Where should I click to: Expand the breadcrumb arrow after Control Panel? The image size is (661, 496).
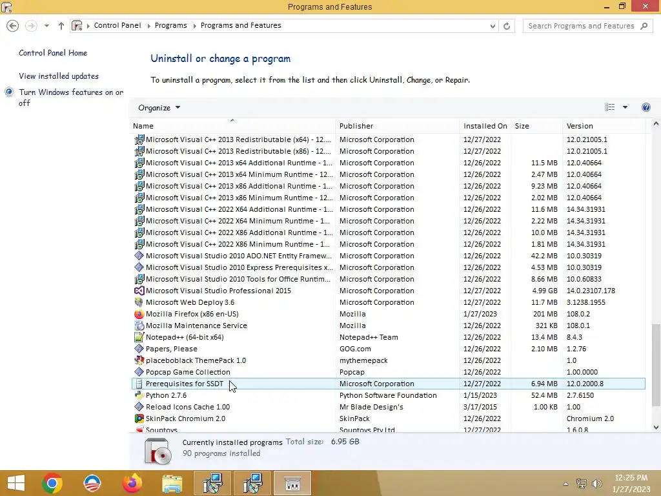click(x=149, y=26)
